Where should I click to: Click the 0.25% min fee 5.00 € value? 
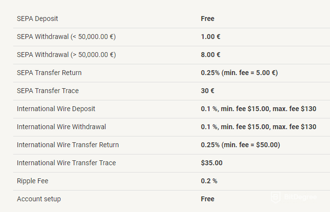point(239,73)
